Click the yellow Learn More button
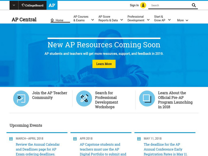This screenshot has height=156, width=208. (104, 64)
